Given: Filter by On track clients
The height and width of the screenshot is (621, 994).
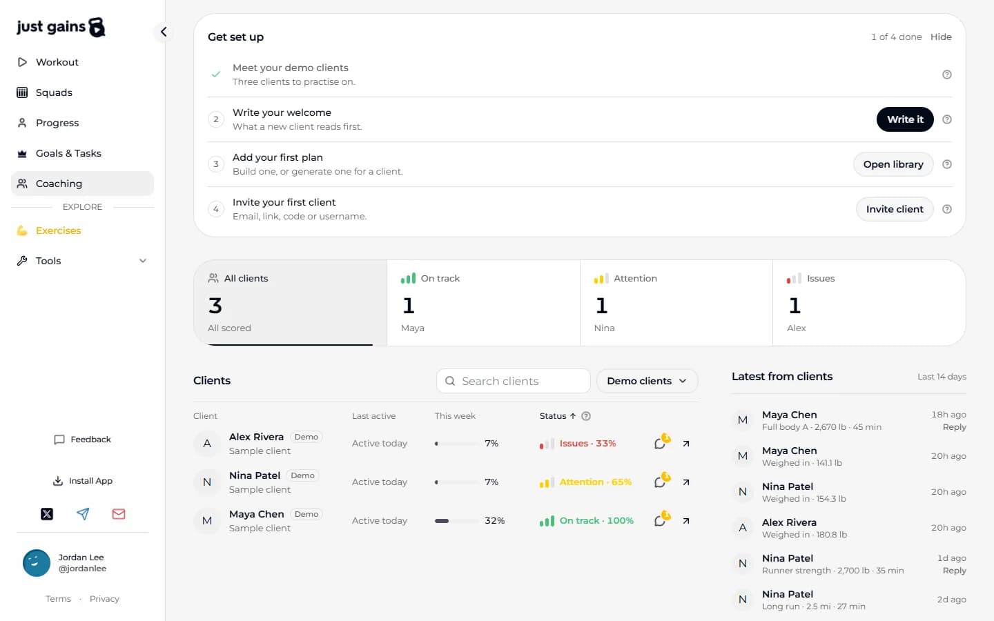Looking at the screenshot, I should 483,303.
